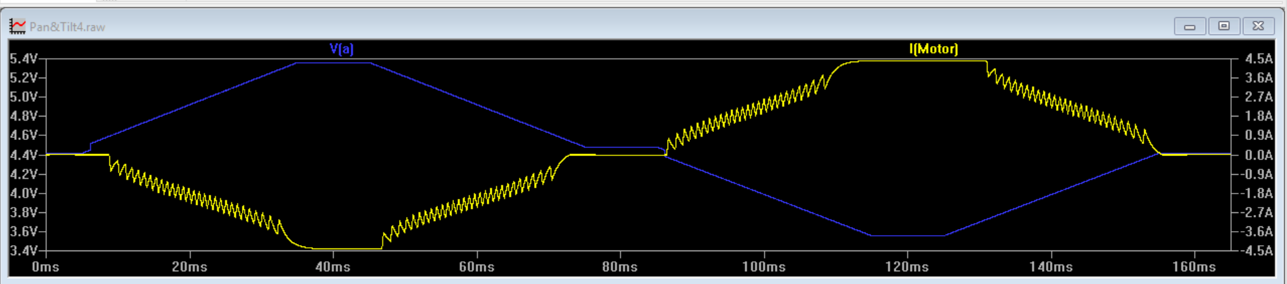Viewport: 1287px width, 284px height.
Task: Click the -0.9A right axis label
Action: pyautogui.click(x=1257, y=174)
